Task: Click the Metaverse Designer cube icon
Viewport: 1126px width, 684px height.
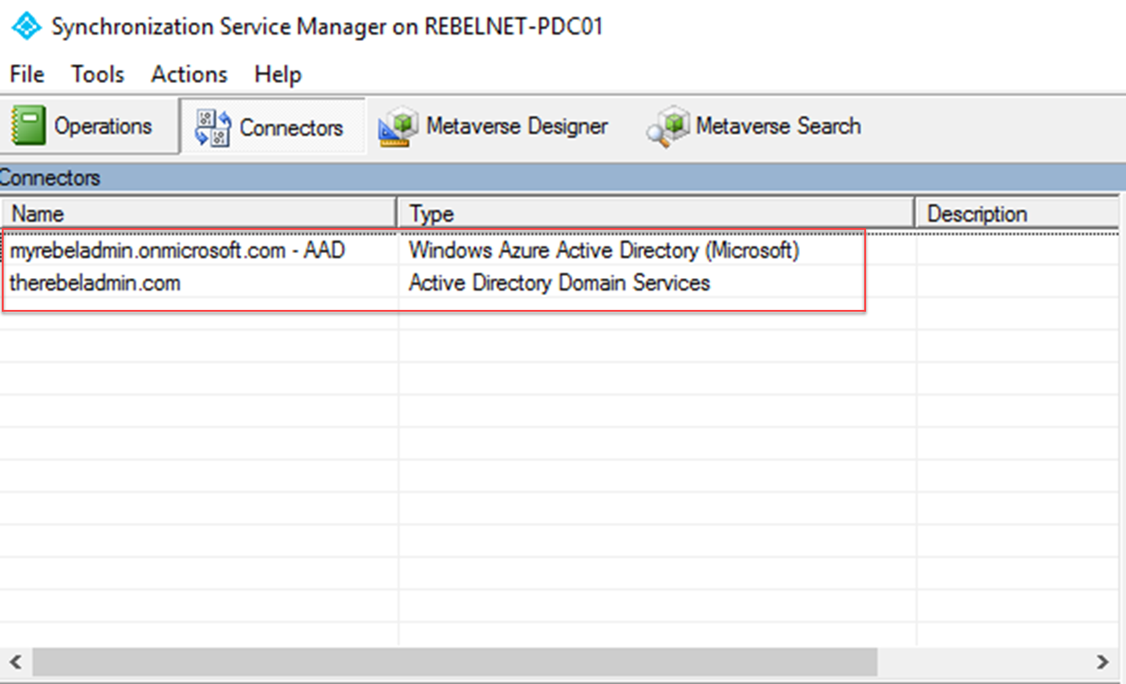Action: pos(398,127)
